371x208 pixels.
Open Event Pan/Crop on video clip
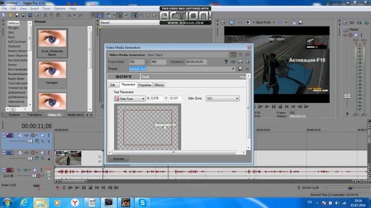tap(100, 157)
